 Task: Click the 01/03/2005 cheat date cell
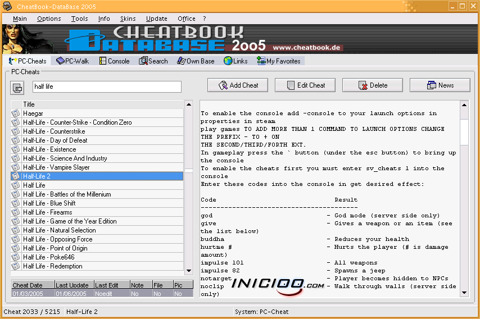(33, 294)
